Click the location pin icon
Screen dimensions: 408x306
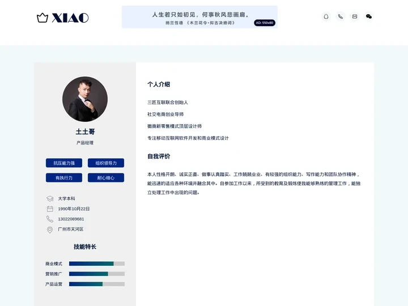(50, 229)
